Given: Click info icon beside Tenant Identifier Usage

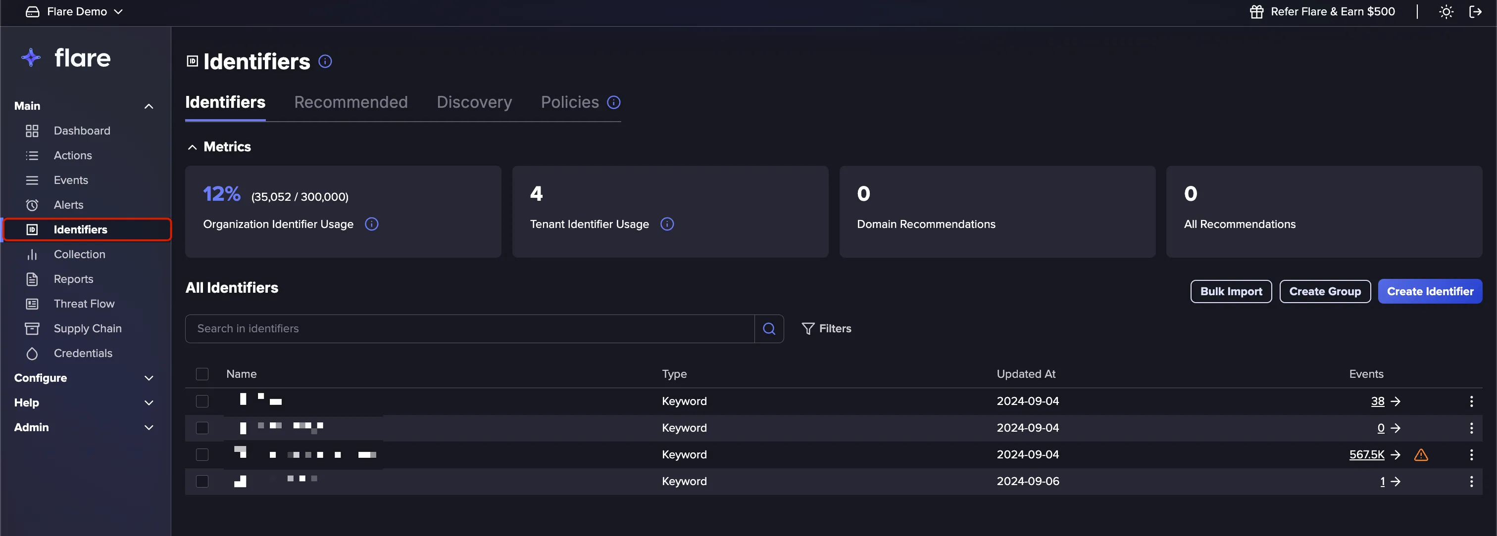Looking at the screenshot, I should point(667,224).
